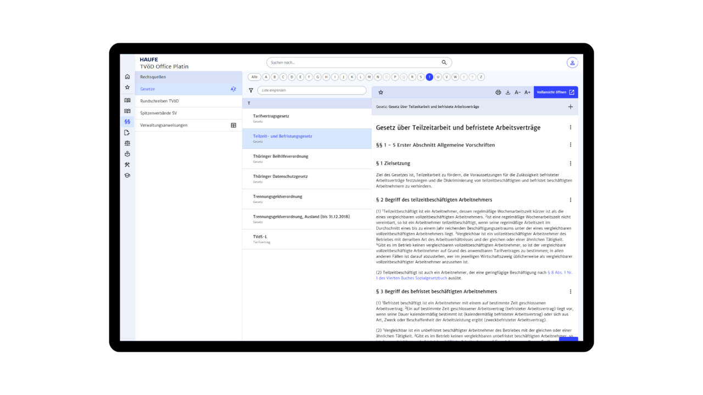The image size is (703, 395).
Task: Open options menu for § 1 Zielsetzung
Action: click(x=570, y=163)
